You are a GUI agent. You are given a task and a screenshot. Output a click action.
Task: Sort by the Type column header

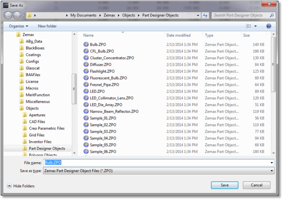209,35
